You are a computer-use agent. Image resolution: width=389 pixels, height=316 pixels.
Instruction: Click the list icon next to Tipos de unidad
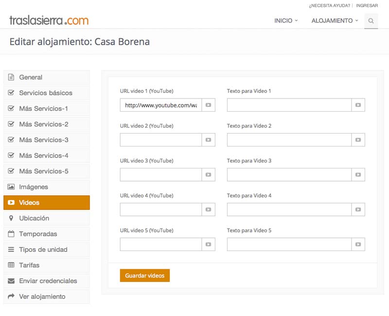point(11,249)
